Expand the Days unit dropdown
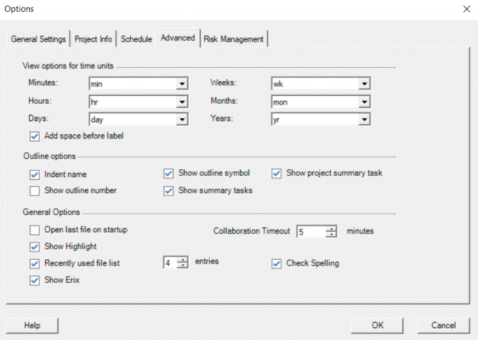This screenshot has height=340, width=478. tap(182, 119)
